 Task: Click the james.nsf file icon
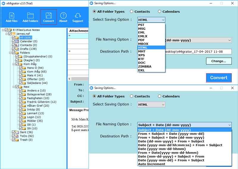tap(14, 34)
